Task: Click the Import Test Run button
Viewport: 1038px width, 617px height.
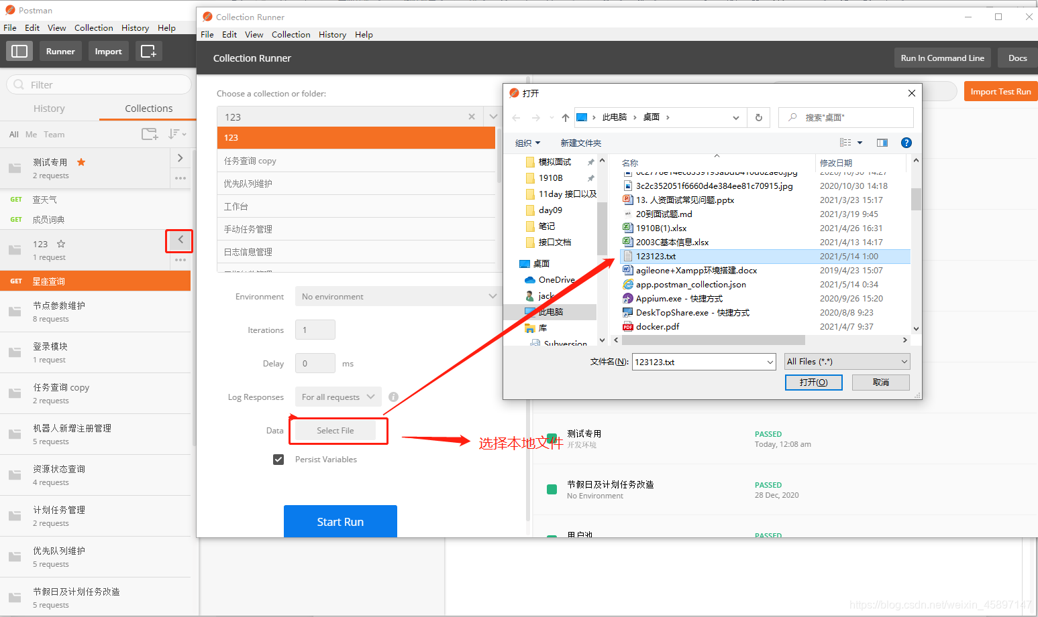Action: tap(1000, 92)
